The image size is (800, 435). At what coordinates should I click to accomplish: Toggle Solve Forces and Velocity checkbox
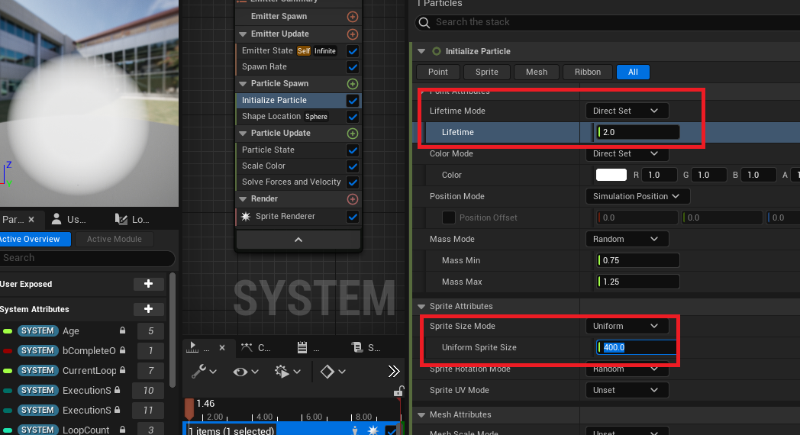pyautogui.click(x=353, y=182)
